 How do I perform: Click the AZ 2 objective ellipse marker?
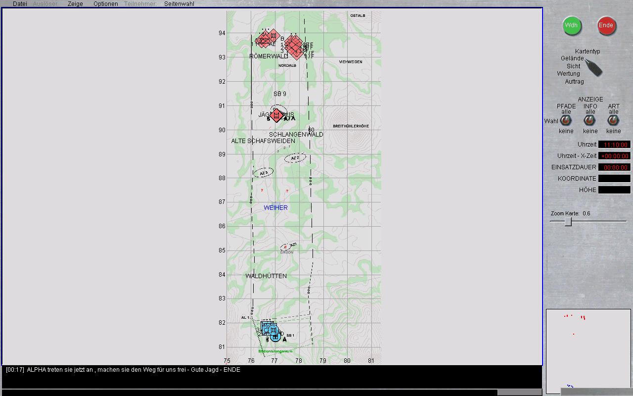[x=295, y=158]
